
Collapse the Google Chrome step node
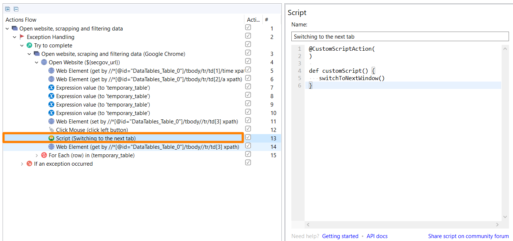[29, 54]
